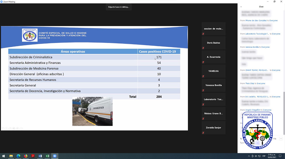The height and width of the screenshot is (159, 285).
Task: Click the Secretaría Administrativa y Finanzas row
Action: 94,63
